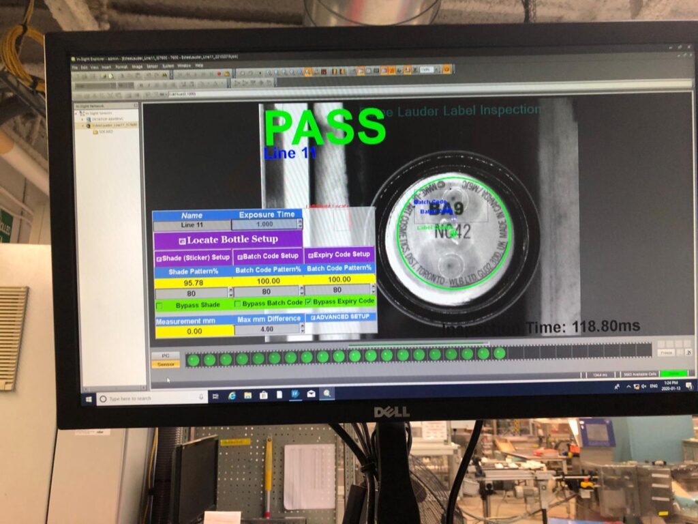Screen dimensions: 698x524
Task: Expand the DESKTOP computer node
Action: click(82, 119)
